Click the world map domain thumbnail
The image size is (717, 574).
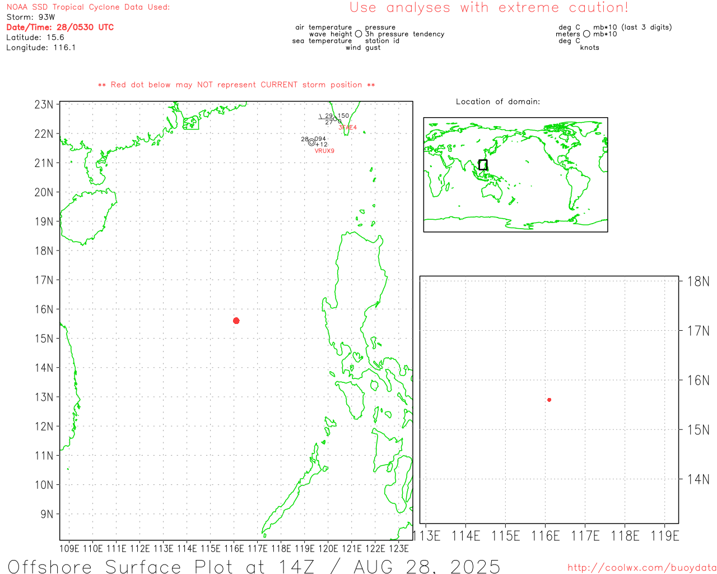515,174
